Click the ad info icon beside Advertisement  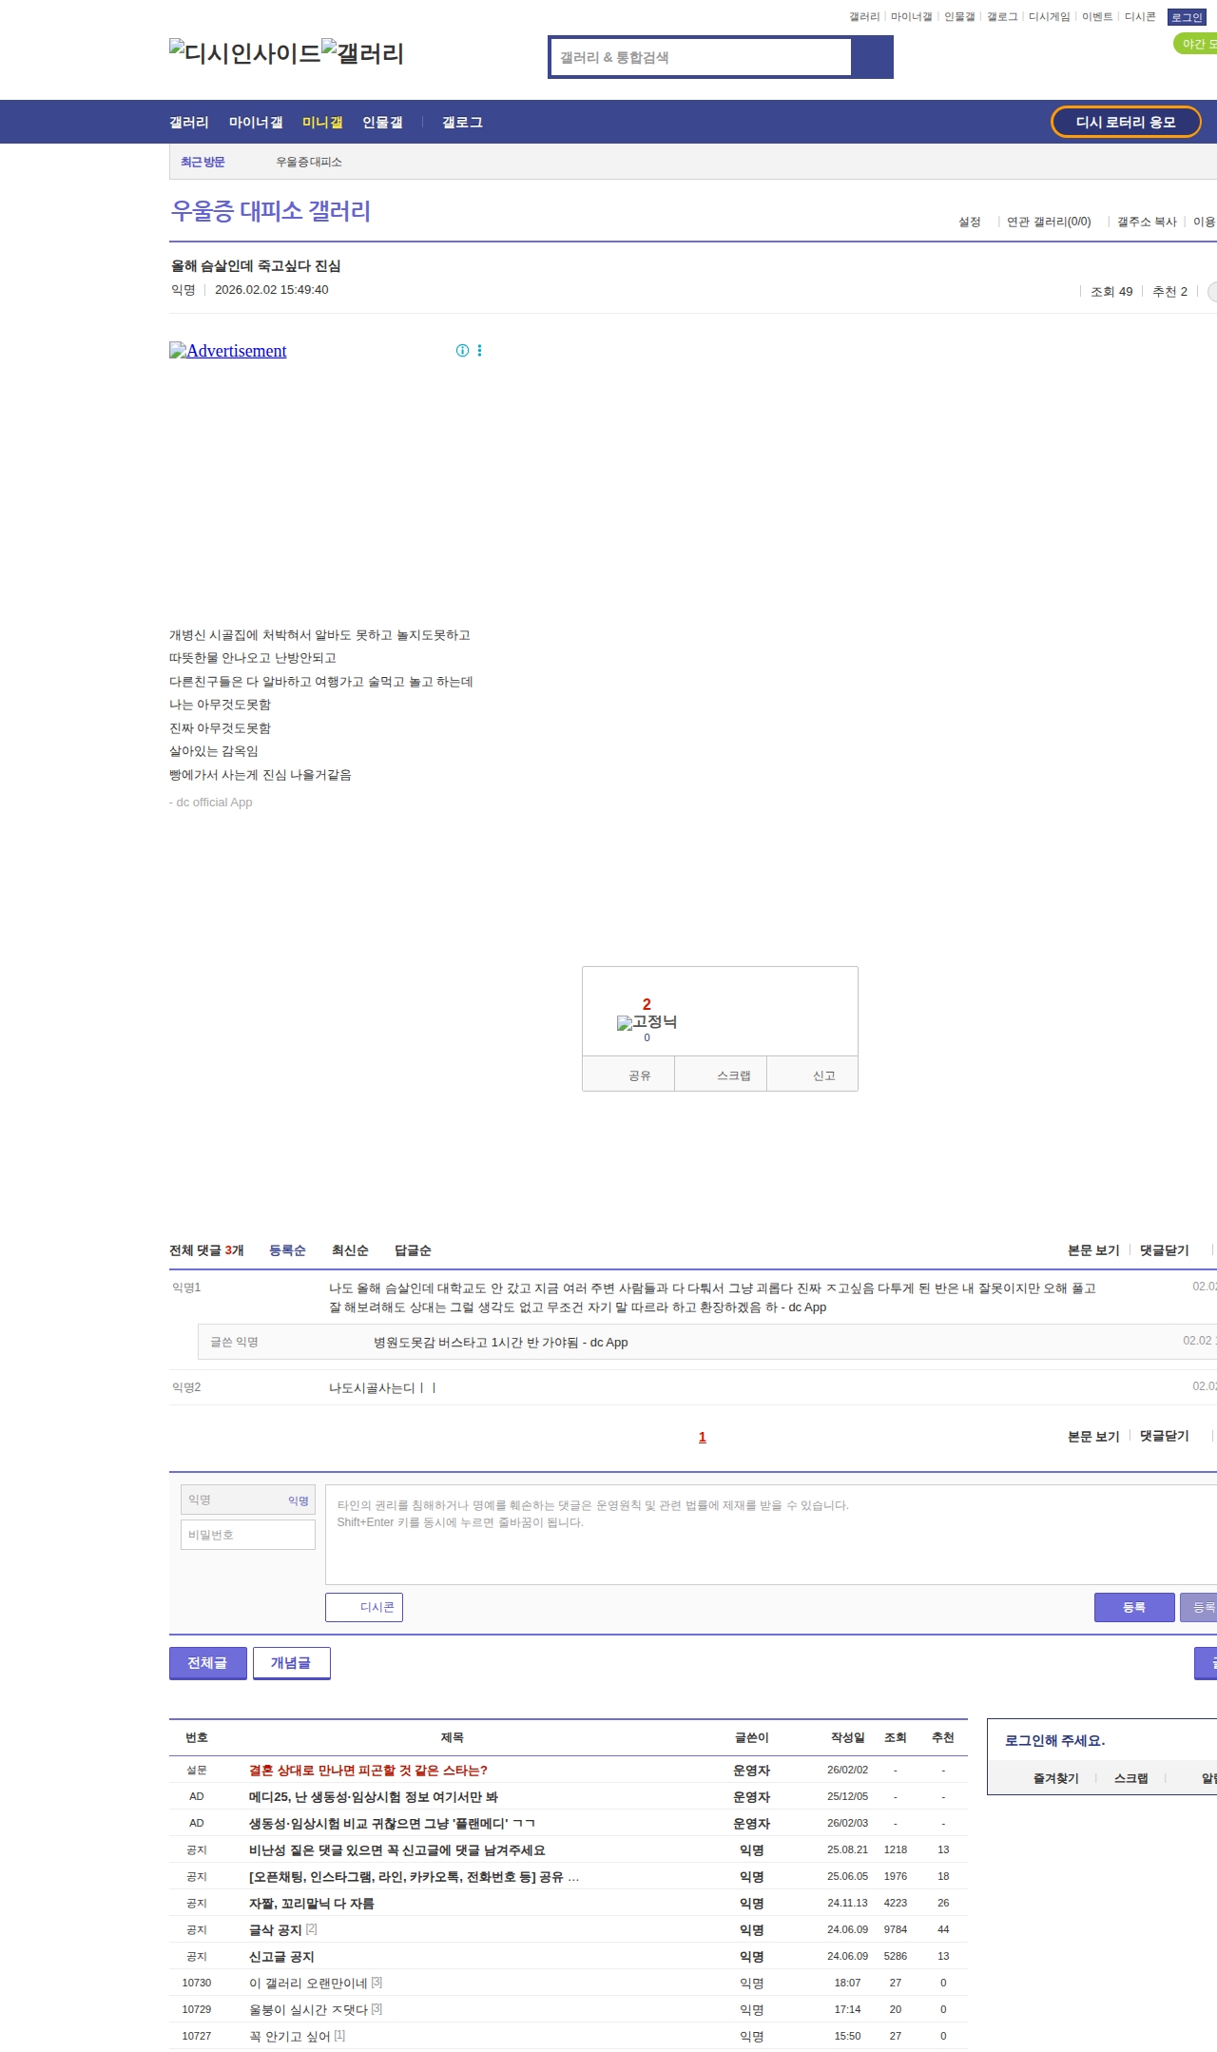coord(462,351)
